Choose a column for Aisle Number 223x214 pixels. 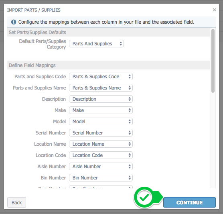(101, 167)
